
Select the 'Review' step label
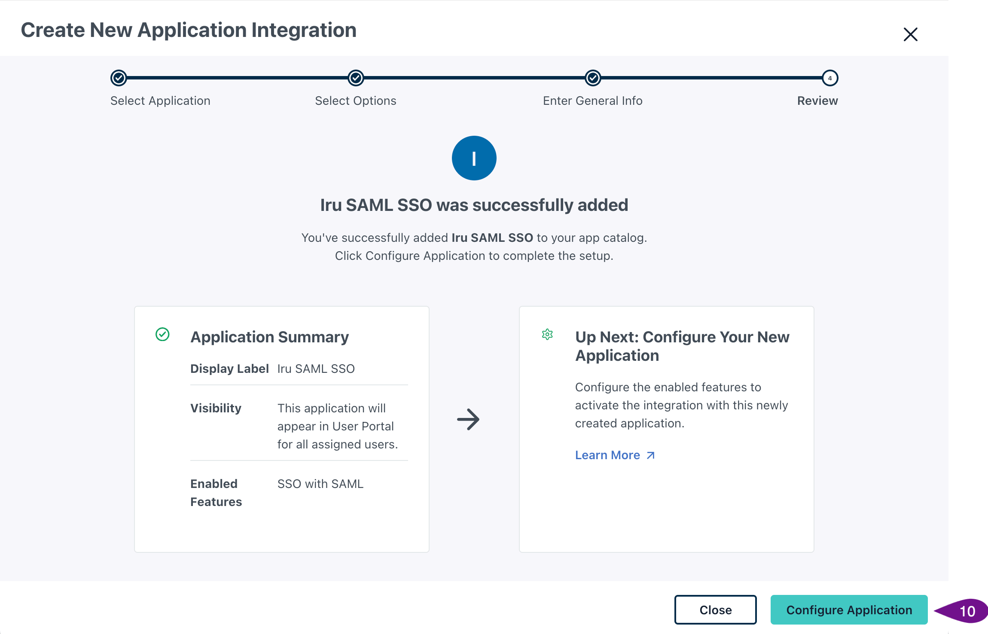coord(817,101)
